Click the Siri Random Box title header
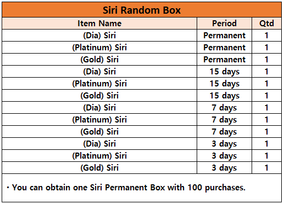The width and height of the screenshot is (284, 204). click(x=142, y=10)
